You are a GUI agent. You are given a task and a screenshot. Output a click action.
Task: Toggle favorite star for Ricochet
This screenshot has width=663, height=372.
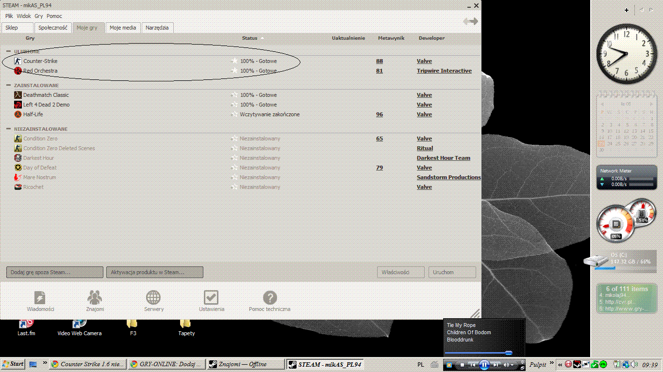[x=234, y=187]
